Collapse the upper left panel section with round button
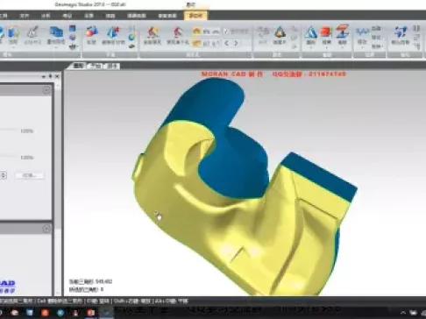Screen dimensions: 426x319 point(46,90)
